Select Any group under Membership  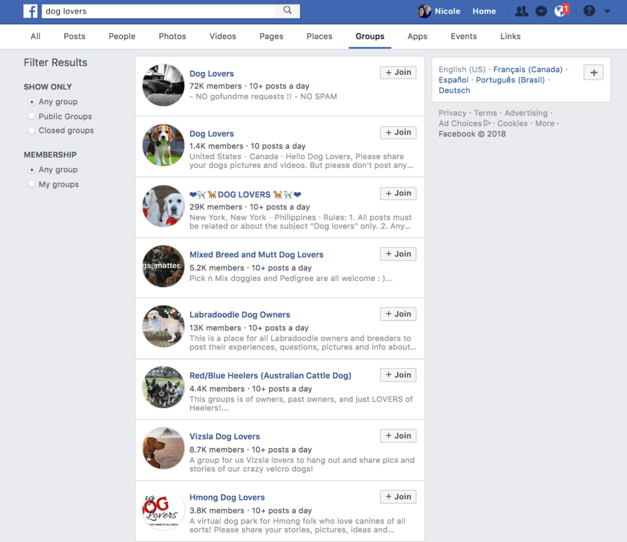[31, 170]
